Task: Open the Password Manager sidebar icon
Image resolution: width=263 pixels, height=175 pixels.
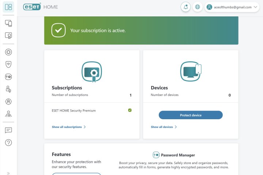Action: pos(8,77)
